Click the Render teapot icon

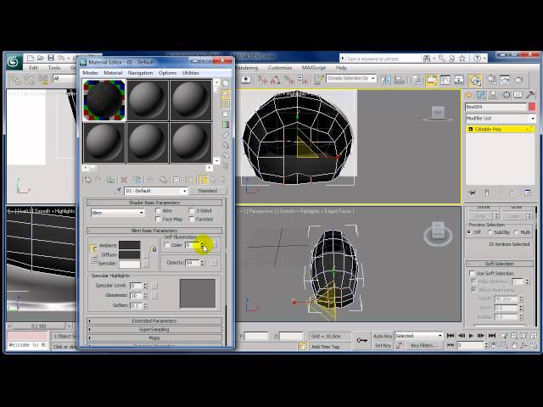click(518, 81)
